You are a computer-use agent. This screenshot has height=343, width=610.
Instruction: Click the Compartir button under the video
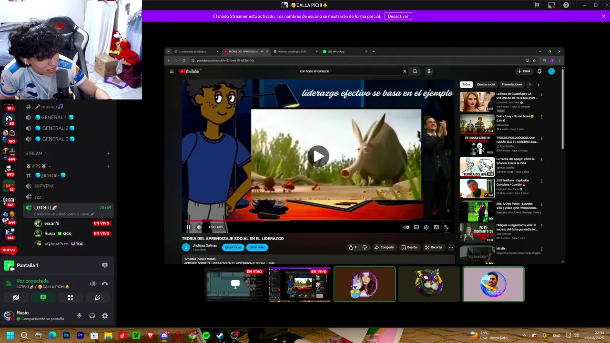pyautogui.click(x=384, y=247)
